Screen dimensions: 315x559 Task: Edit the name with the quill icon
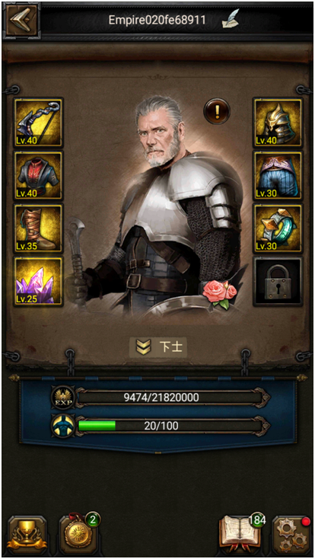click(x=231, y=19)
